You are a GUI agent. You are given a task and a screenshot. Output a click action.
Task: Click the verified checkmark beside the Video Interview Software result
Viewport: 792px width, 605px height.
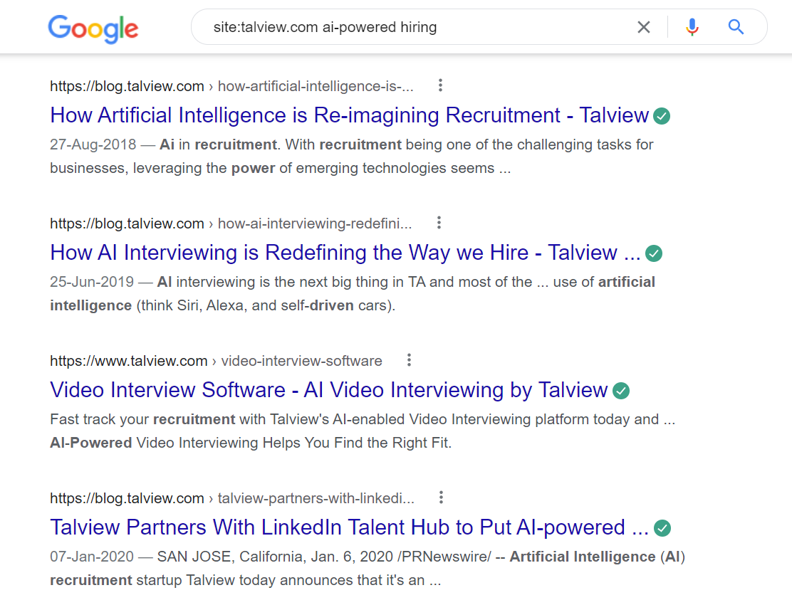tap(621, 391)
